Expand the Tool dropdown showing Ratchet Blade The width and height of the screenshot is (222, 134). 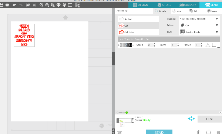199,32
